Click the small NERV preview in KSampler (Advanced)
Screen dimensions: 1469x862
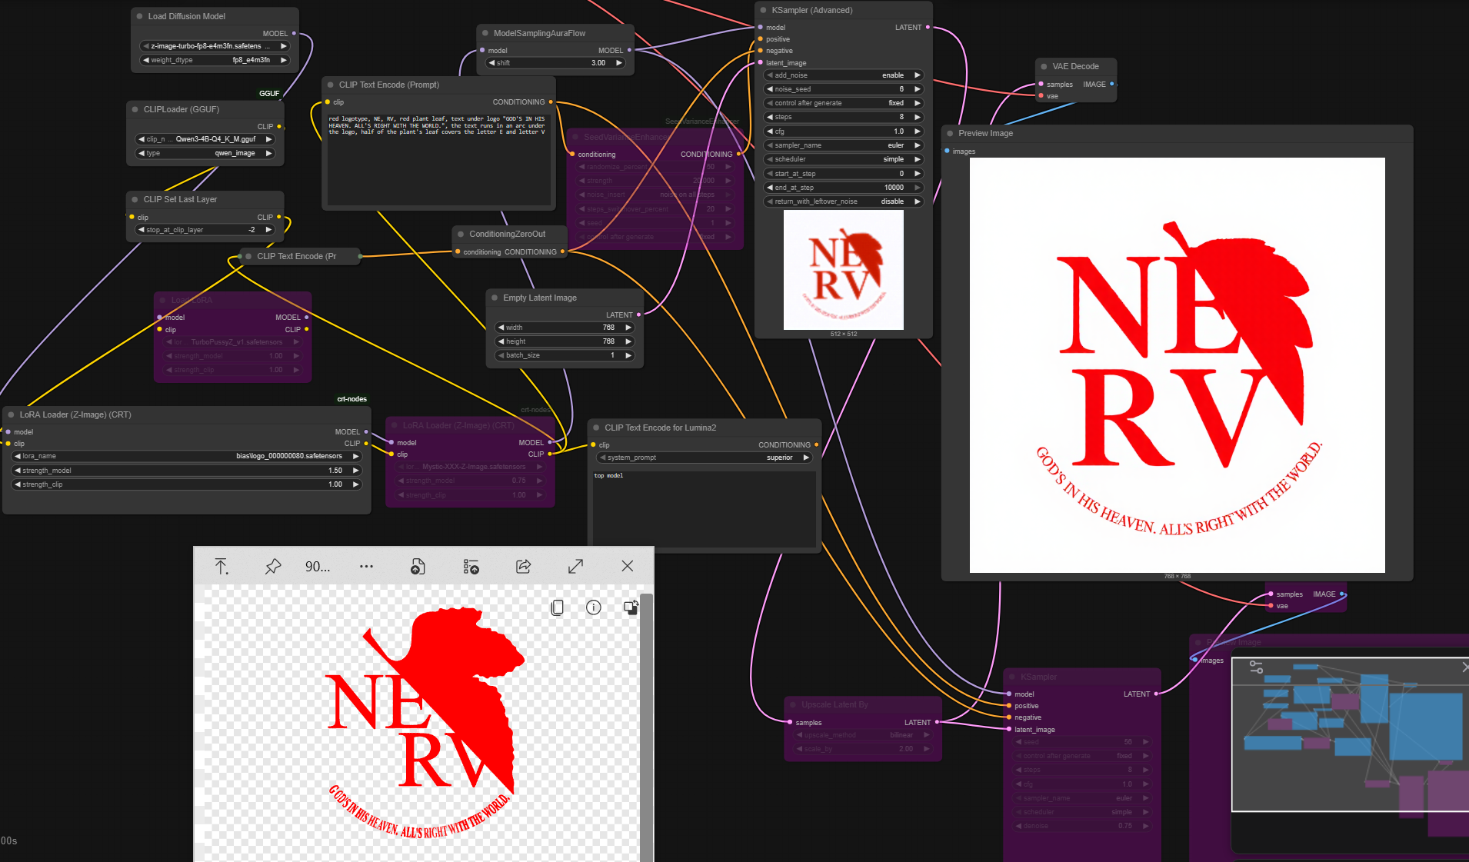[x=844, y=270]
